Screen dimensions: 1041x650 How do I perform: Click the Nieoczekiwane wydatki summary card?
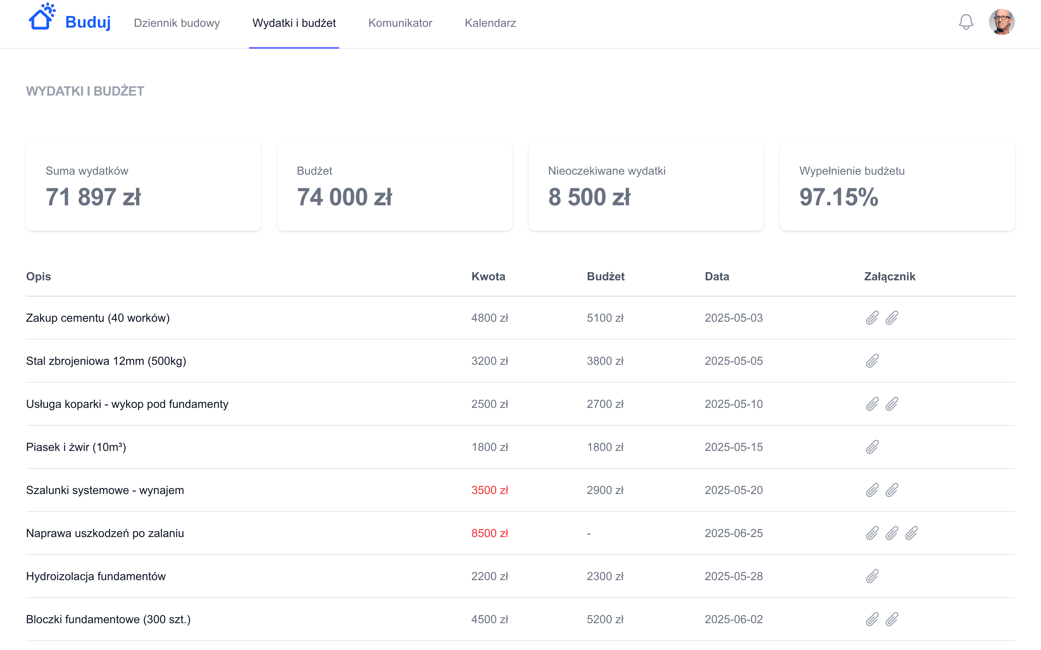click(x=645, y=187)
